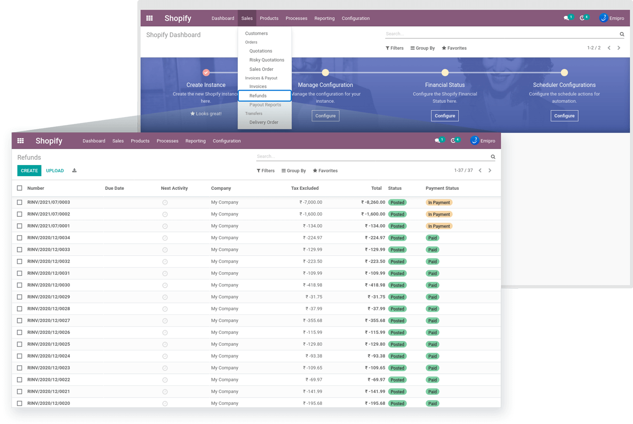The height and width of the screenshot is (424, 633).
Task: Click the CREATE button
Action: (x=29, y=171)
